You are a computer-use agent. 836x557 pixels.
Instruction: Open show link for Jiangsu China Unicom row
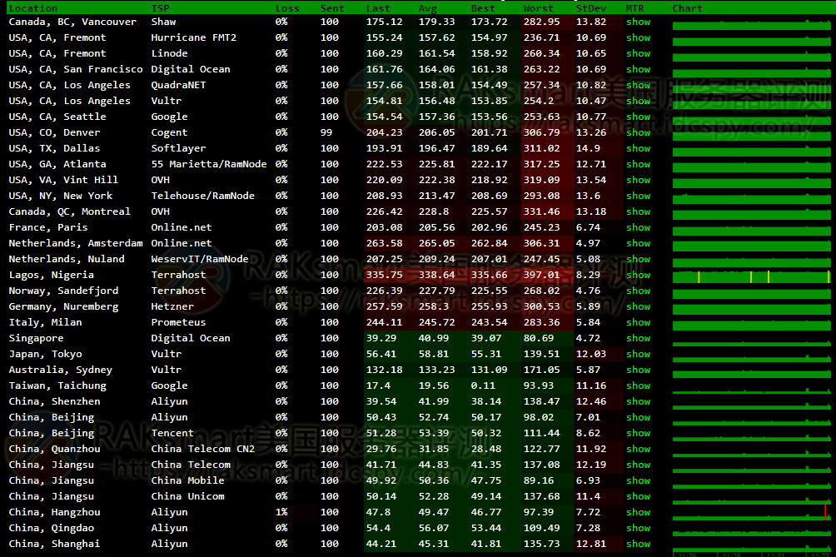(x=638, y=496)
